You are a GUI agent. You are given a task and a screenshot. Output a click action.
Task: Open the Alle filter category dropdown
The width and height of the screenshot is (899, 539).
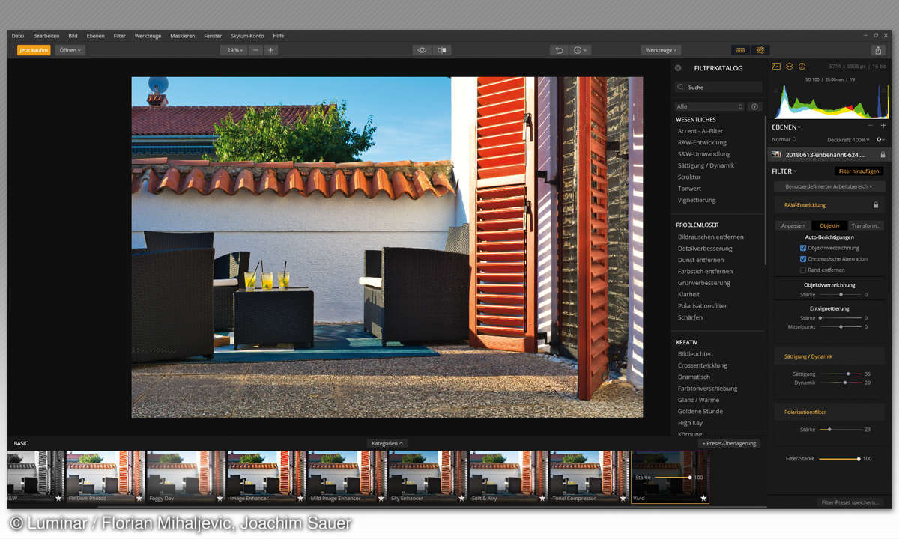pyautogui.click(x=709, y=107)
